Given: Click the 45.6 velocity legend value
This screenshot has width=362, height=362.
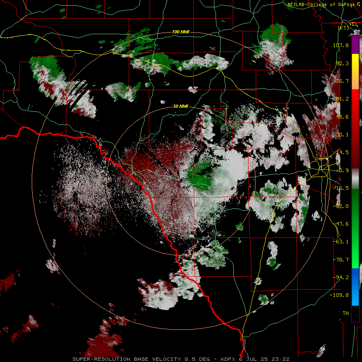Looking at the screenshot, I should coord(342,117).
